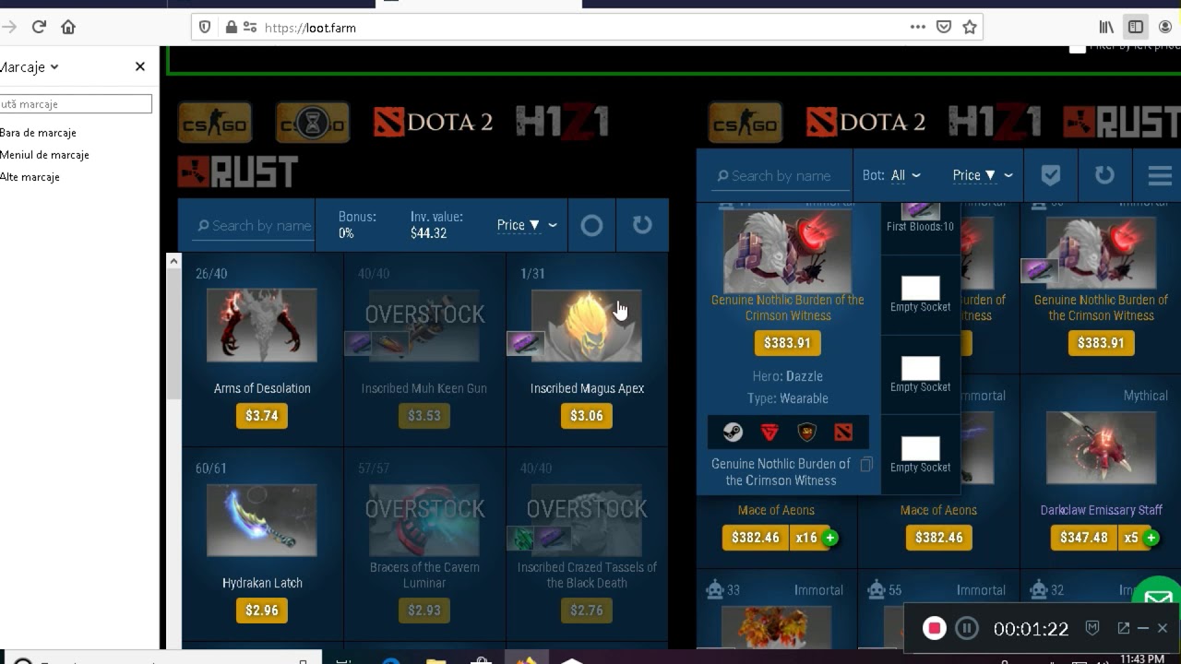View site security lock information

[x=232, y=27]
